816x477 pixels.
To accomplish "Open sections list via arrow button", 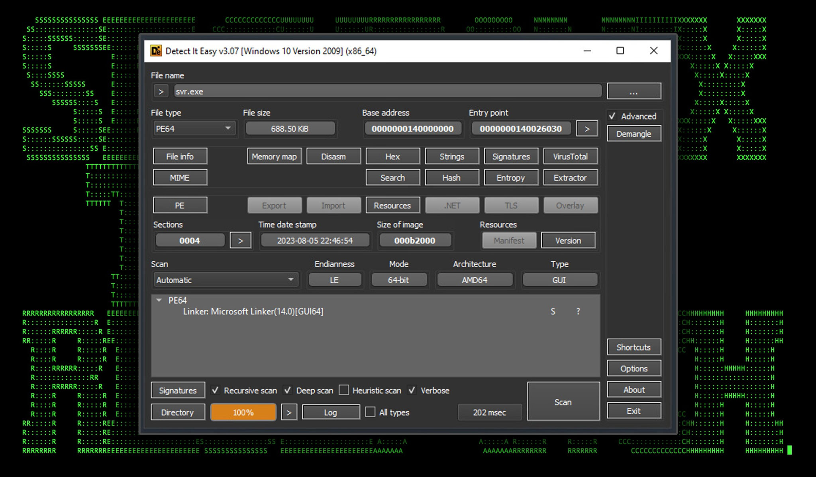I will pyautogui.click(x=240, y=241).
